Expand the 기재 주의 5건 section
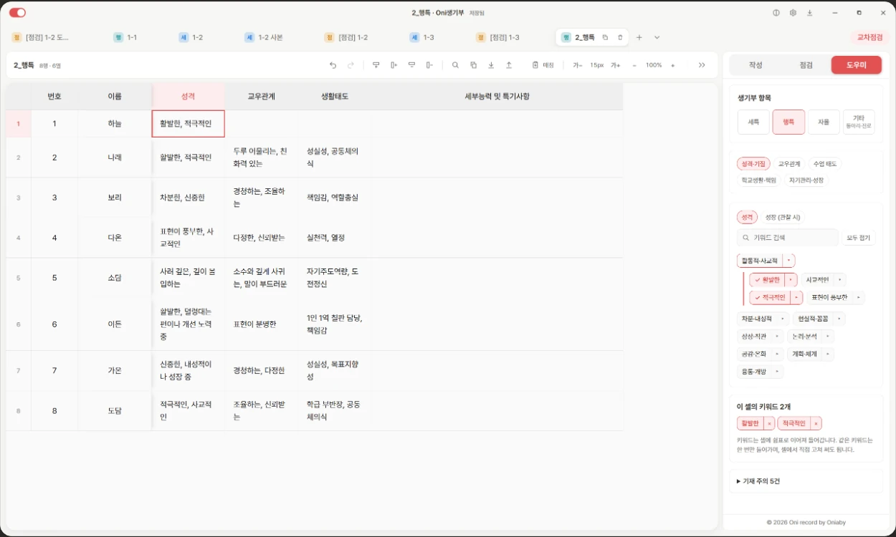This screenshot has height=537, width=896. (x=758, y=481)
